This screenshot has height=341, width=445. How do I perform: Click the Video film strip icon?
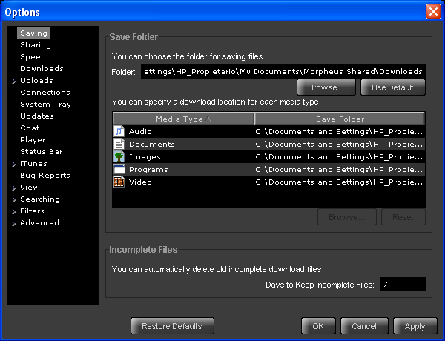pyautogui.click(x=119, y=182)
